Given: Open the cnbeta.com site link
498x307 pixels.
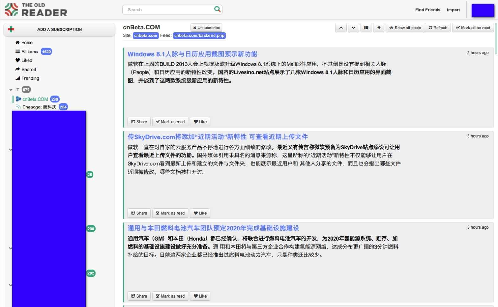Looking at the screenshot, I should point(146,35).
